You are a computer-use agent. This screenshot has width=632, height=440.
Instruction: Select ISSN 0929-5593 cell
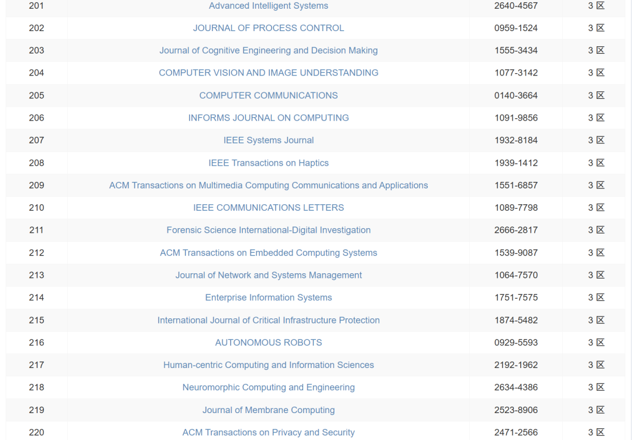(x=516, y=342)
